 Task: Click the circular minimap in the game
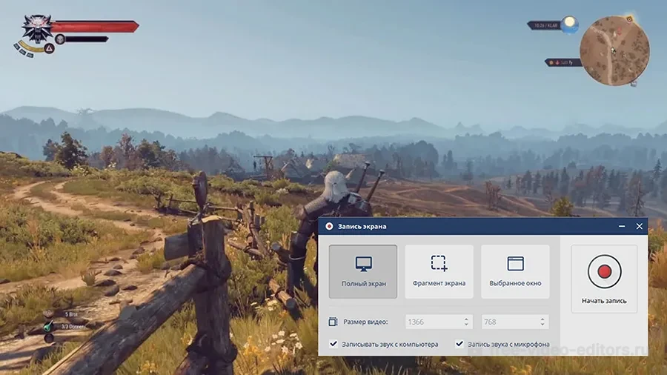point(613,50)
